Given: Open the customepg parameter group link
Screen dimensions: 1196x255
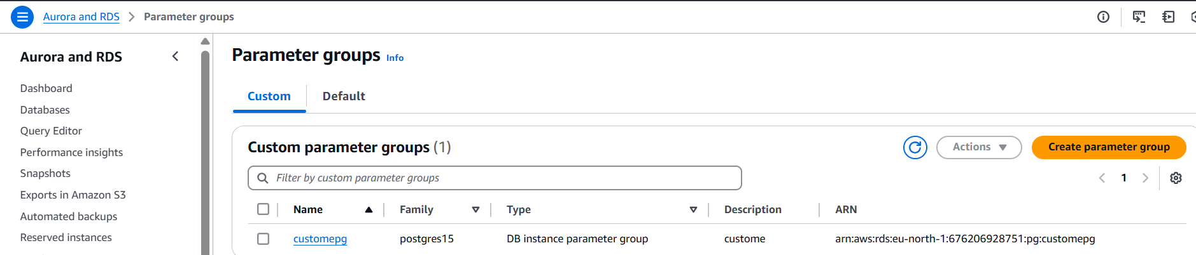Looking at the screenshot, I should [x=320, y=239].
